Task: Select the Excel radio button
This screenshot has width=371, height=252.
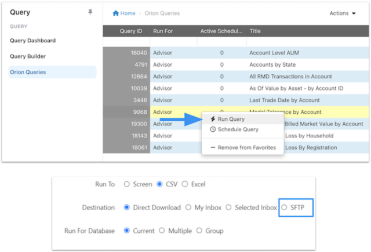Action: 185,185
